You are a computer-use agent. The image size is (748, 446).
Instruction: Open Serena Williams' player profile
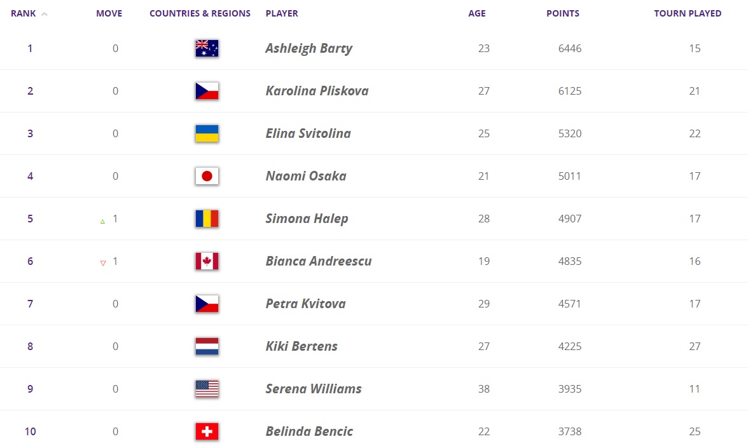(x=314, y=389)
